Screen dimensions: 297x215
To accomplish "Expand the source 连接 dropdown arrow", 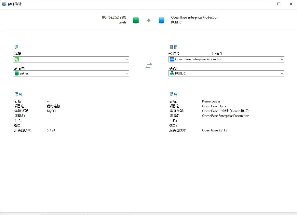I will (x=127, y=59).
